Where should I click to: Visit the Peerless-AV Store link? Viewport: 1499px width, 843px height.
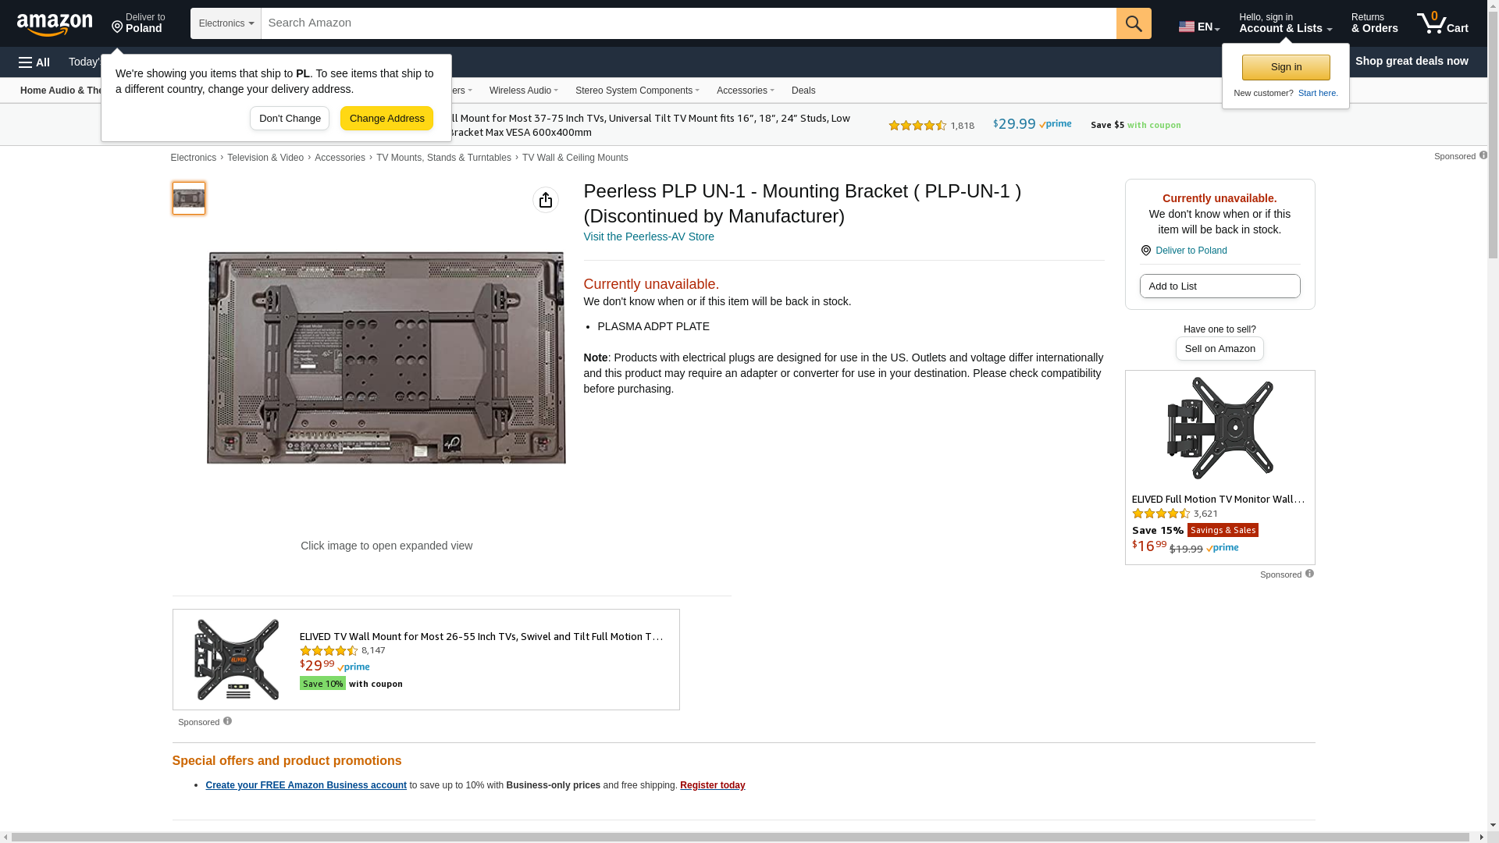648,237
